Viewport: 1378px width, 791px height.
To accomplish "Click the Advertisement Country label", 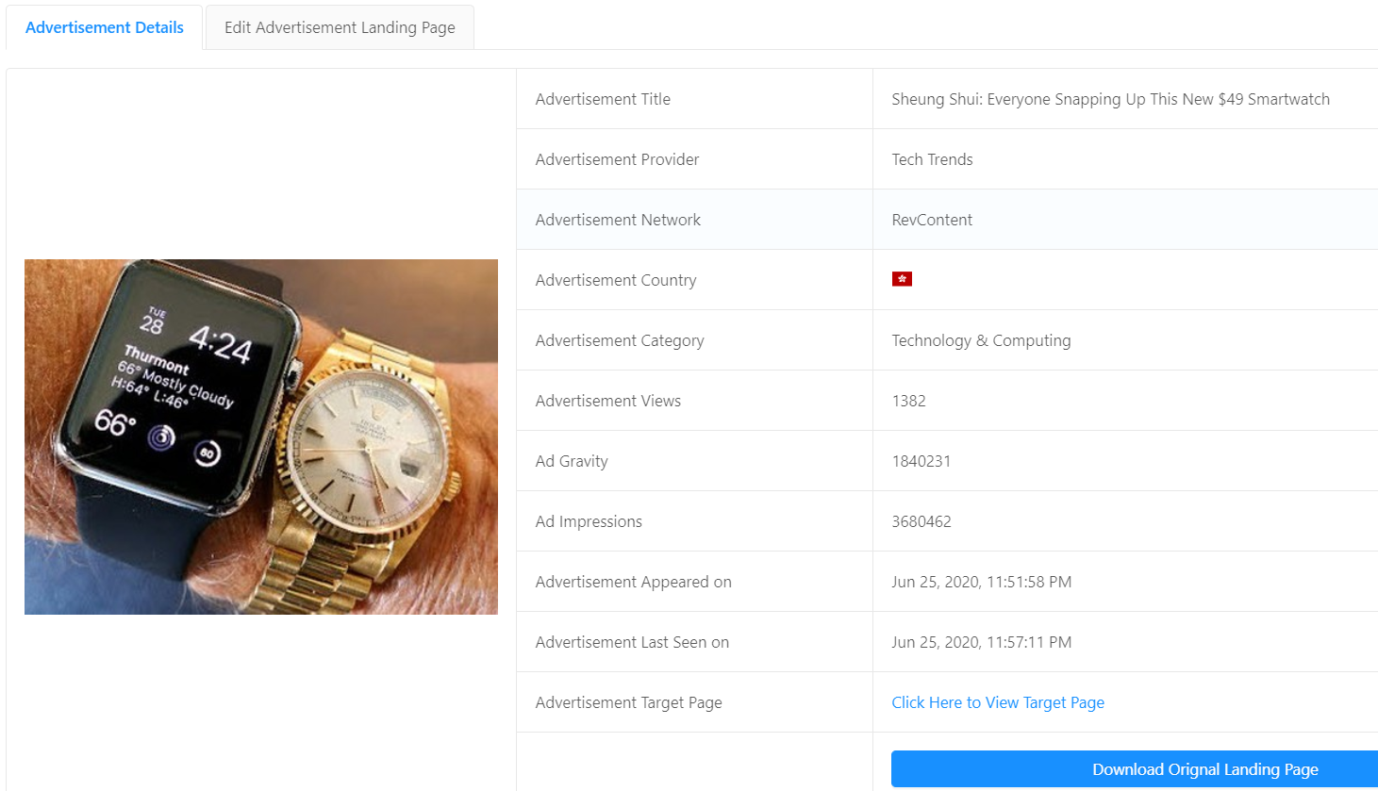I will [616, 280].
